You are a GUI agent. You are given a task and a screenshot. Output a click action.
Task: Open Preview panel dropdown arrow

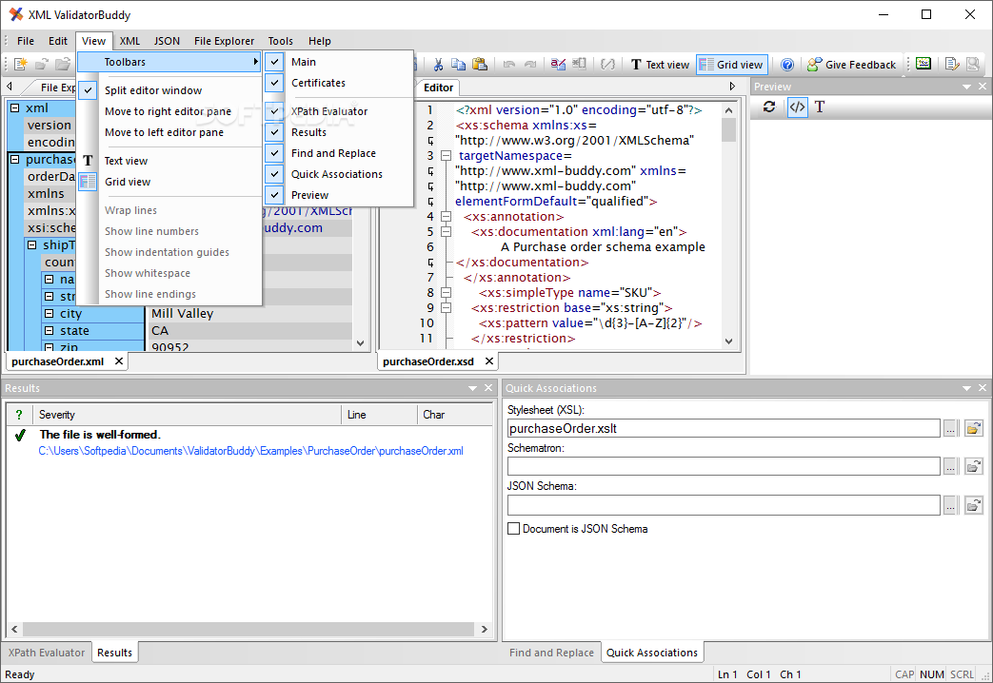pos(966,87)
